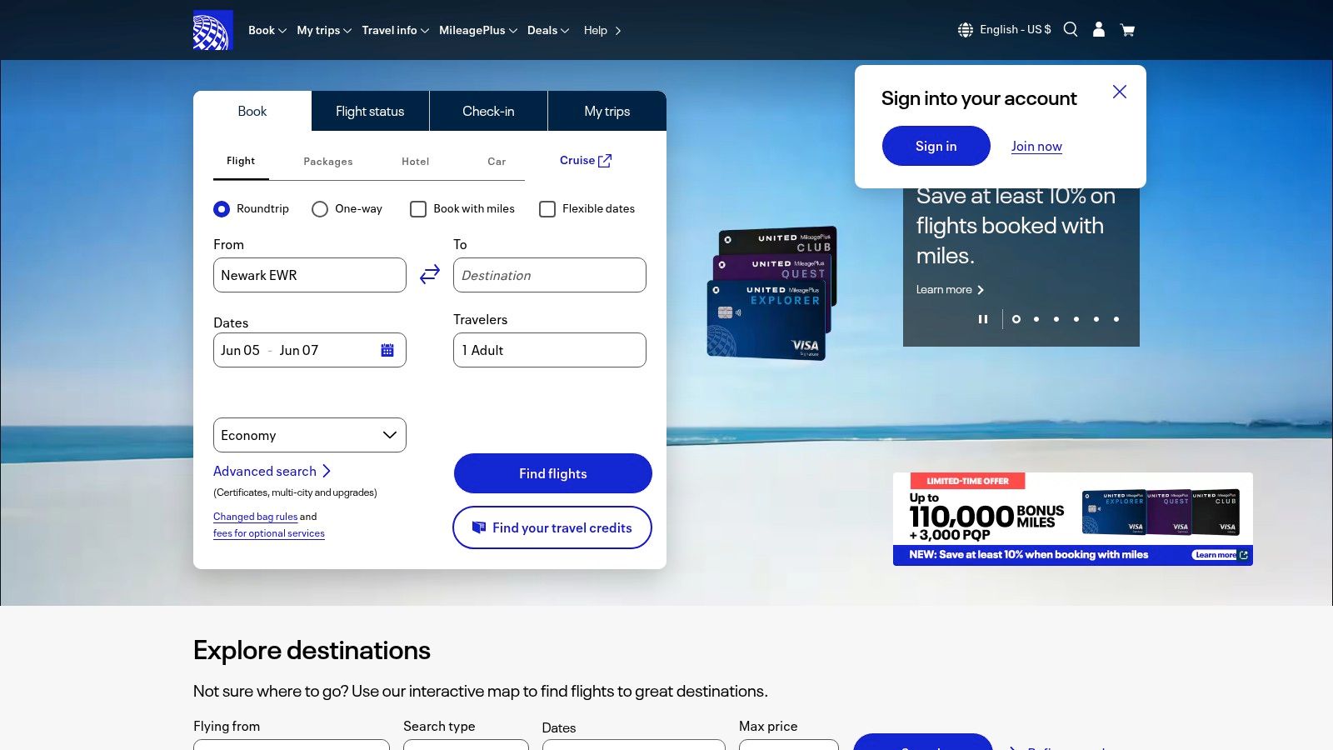The image size is (1333, 750).
Task: Open the English - US $ language selector
Action: click(x=1004, y=29)
